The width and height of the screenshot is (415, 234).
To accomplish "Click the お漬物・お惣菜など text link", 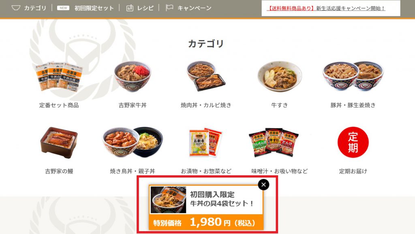I will tap(206, 171).
